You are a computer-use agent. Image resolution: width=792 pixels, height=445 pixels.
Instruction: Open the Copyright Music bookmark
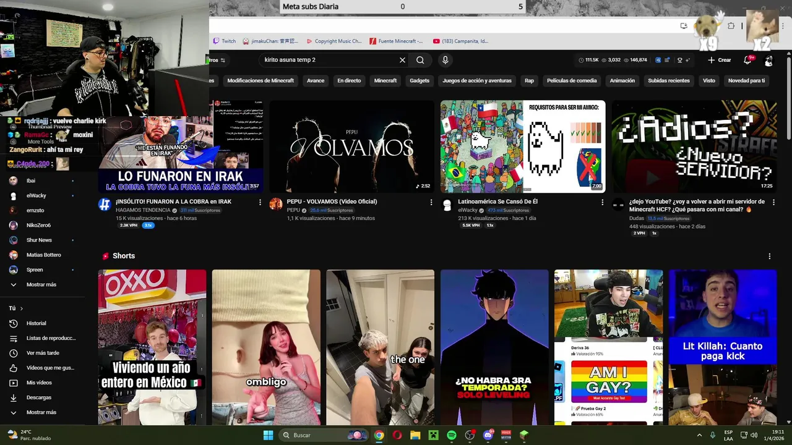click(x=334, y=41)
